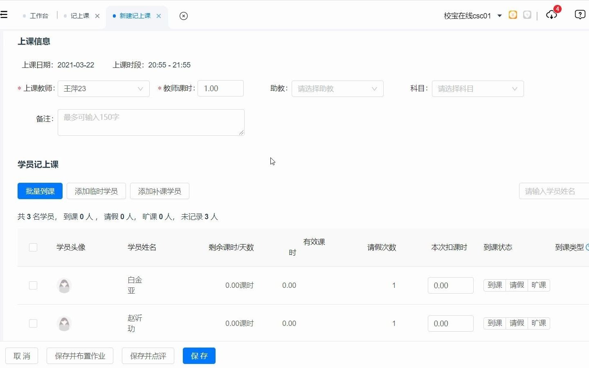Toggle the select-all checkbox in table header
Image resolution: width=589 pixels, height=368 pixels.
pos(33,247)
